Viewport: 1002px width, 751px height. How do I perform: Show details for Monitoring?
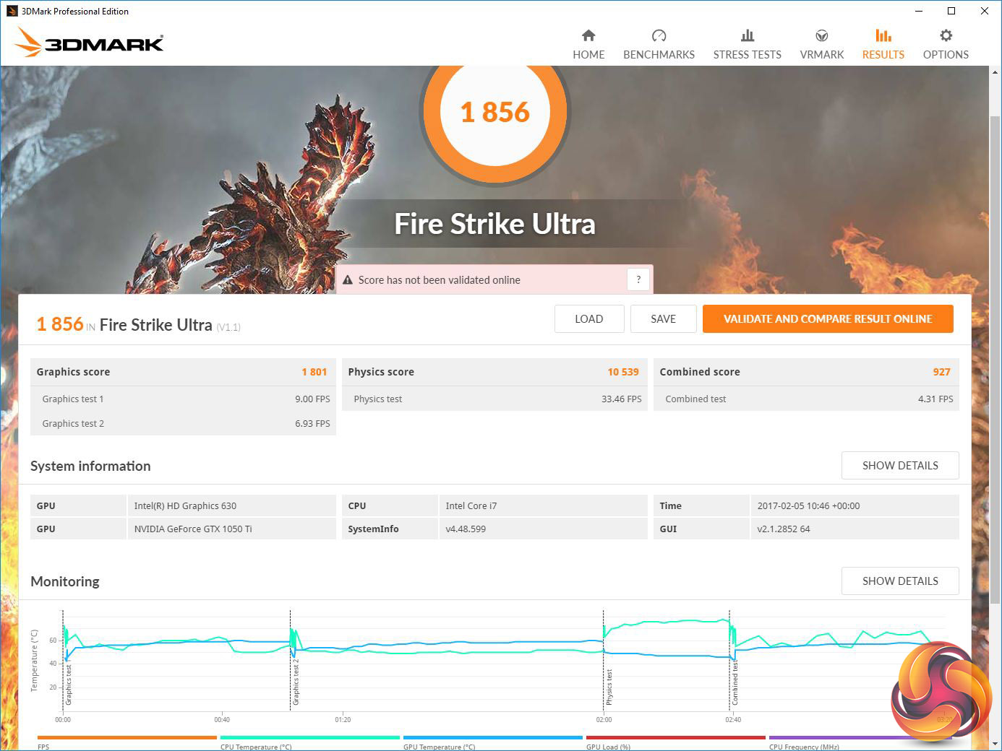(900, 581)
